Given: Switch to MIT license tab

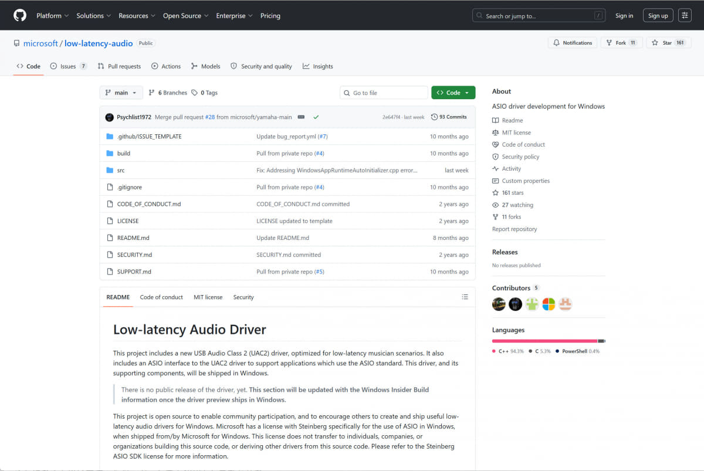Looking at the screenshot, I should click(208, 297).
